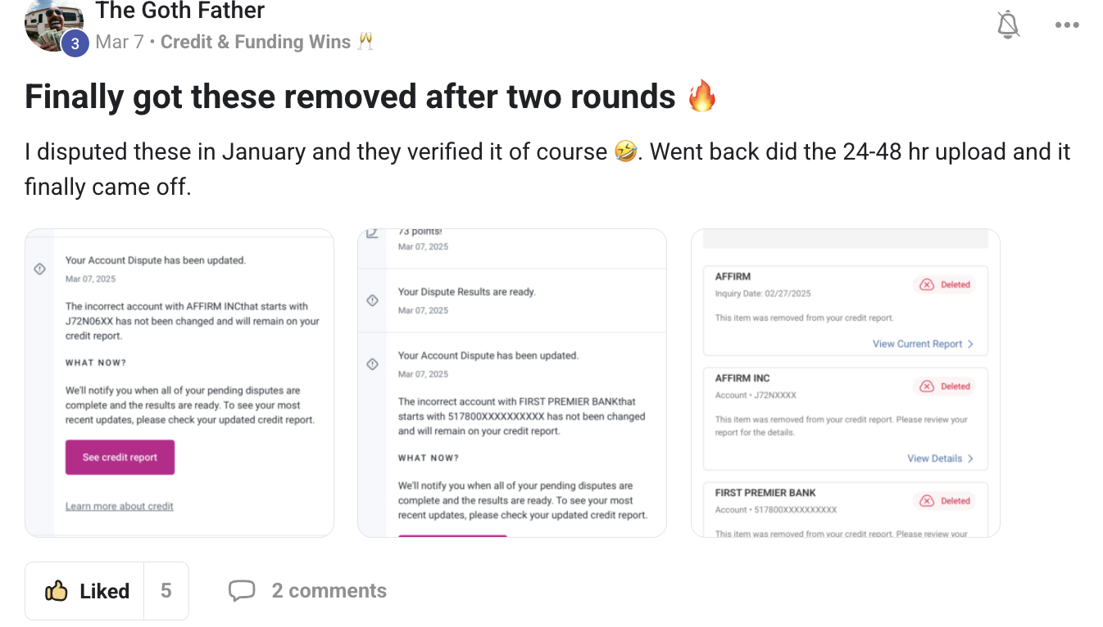Click View Details chevron under AFFIRM INC
Image resolution: width=1103 pixels, height=627 pixels.
(940, 458)
